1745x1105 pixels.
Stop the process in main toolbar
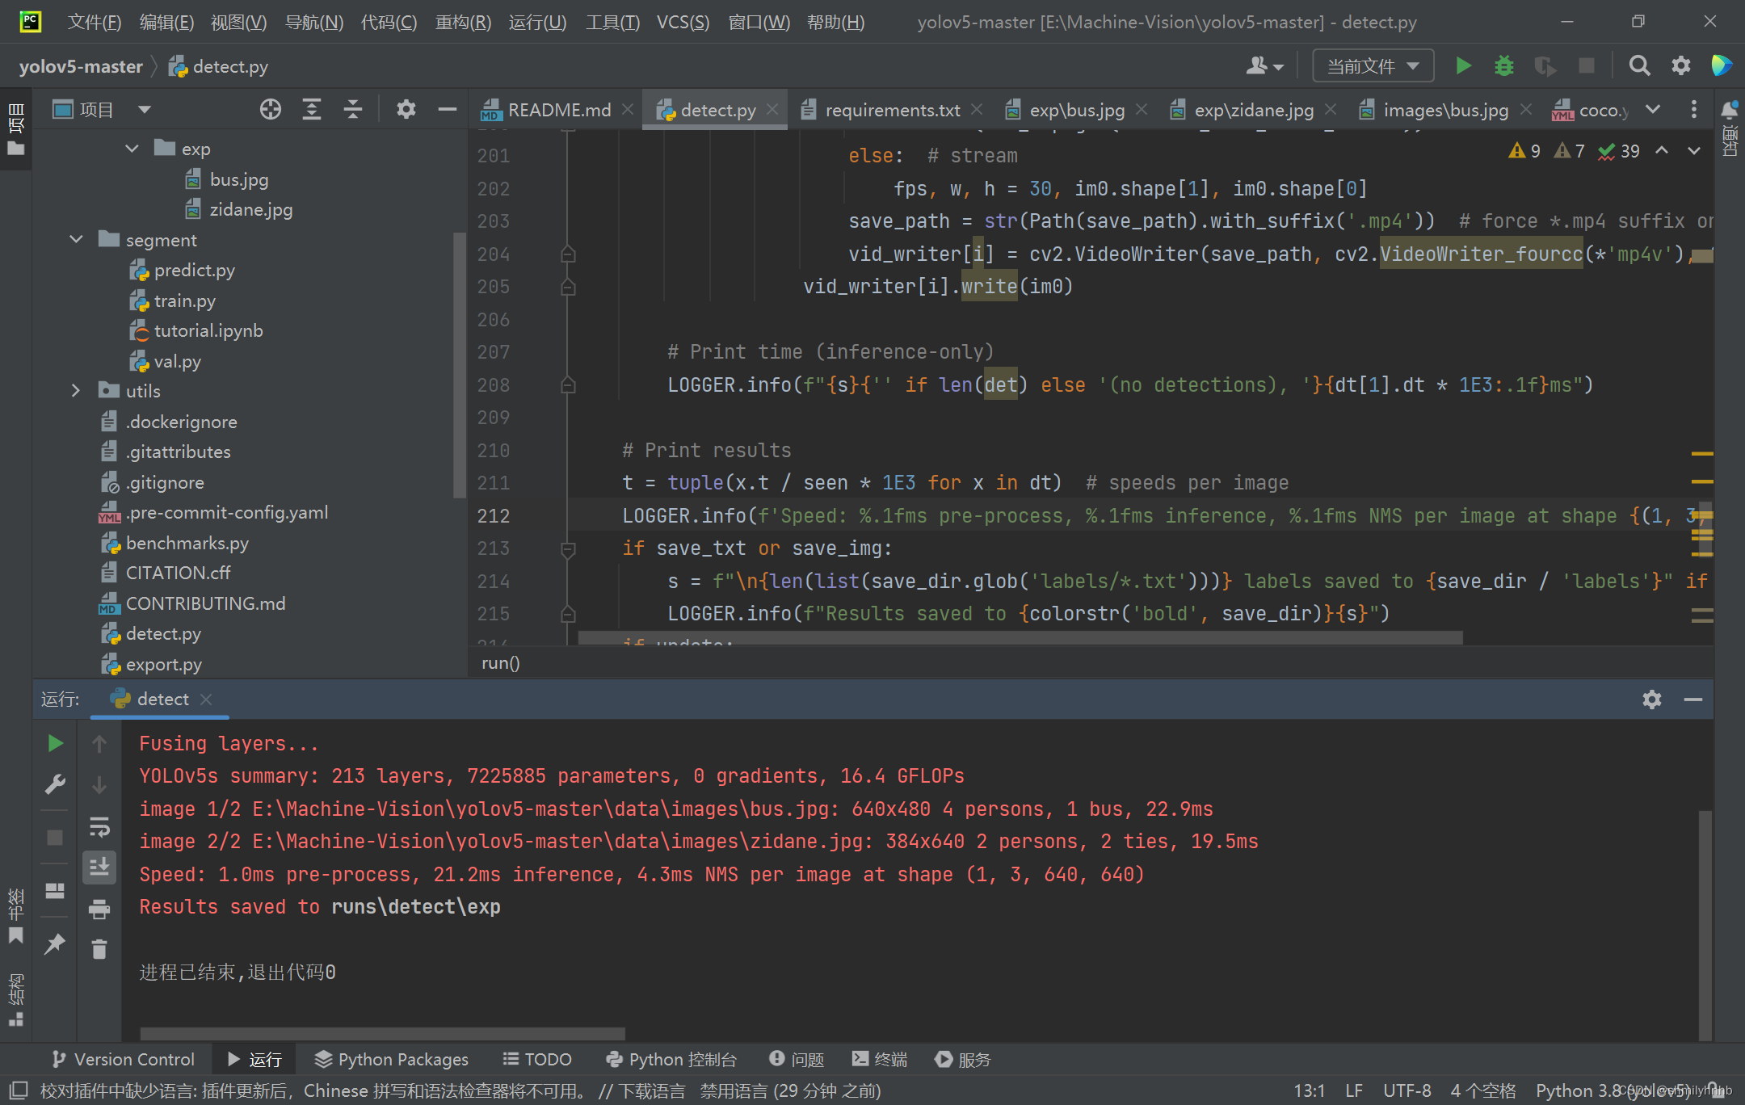click(1587, 65)
